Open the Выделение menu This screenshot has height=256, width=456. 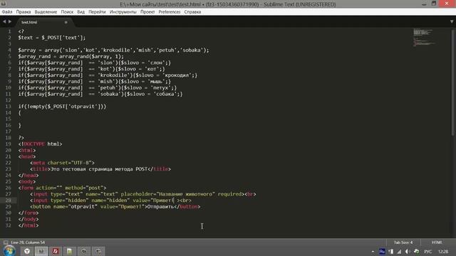click(46, 12)
